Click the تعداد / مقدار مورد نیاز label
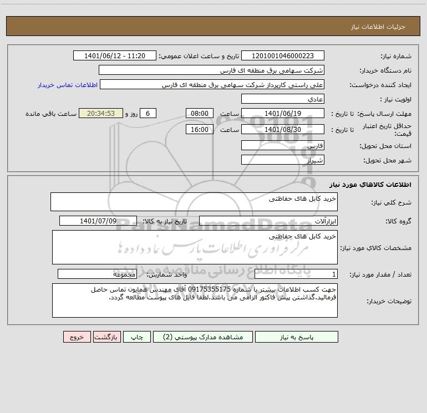The width and height of the screenshot is (427, 413). click(x=380, y=274)
